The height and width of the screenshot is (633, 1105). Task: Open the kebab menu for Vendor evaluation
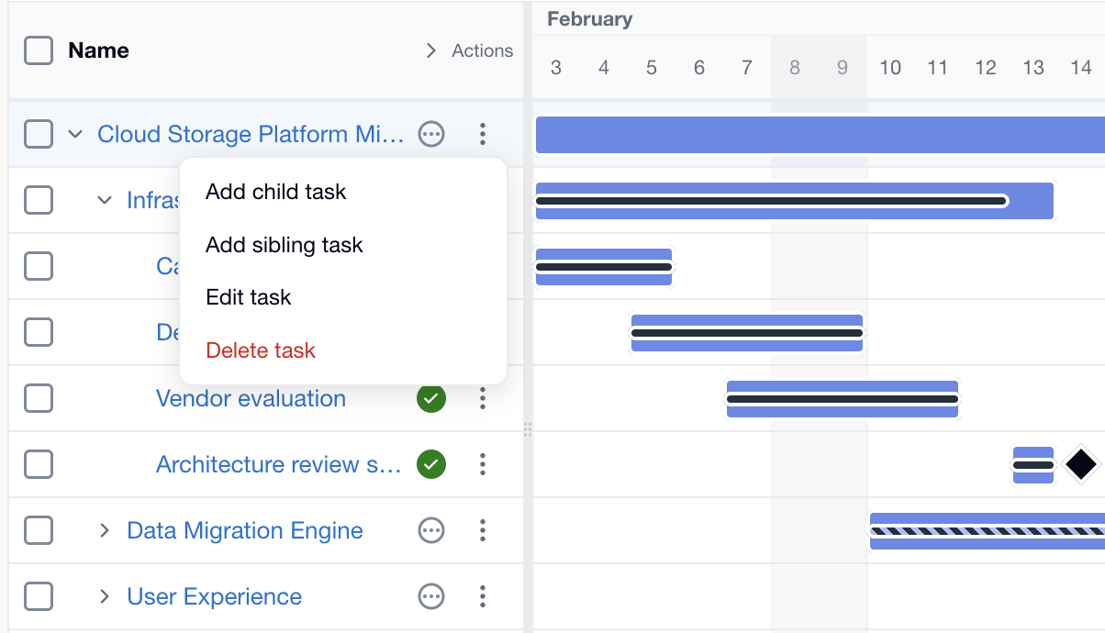click(x=483, y=398)
